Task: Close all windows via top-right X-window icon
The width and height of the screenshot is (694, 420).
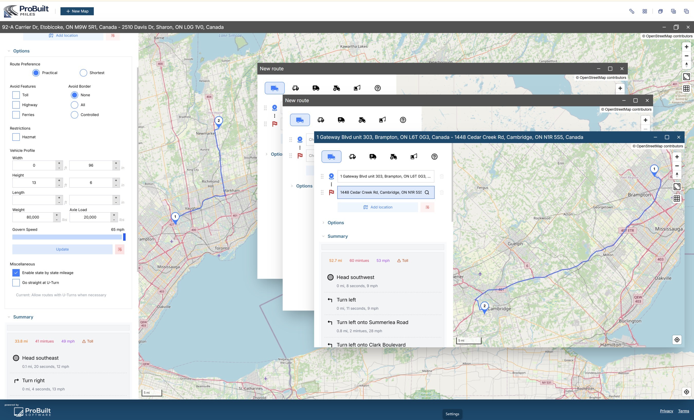Action: [x=673, y=11]
